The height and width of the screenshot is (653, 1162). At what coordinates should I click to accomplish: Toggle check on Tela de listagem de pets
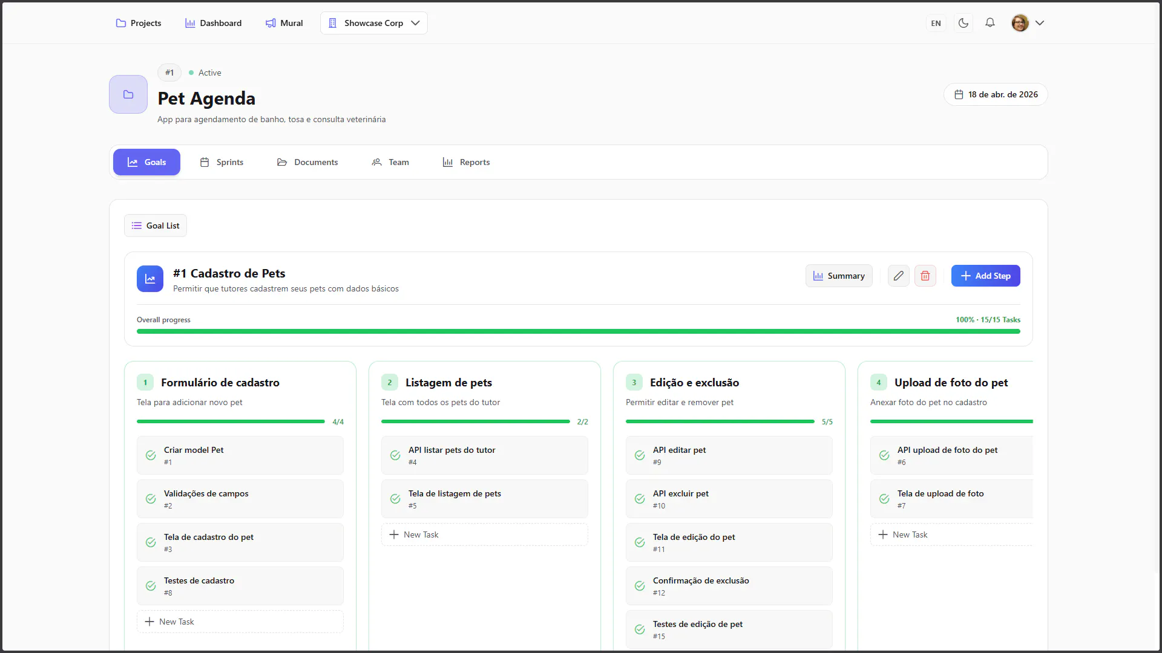point(395,499)
